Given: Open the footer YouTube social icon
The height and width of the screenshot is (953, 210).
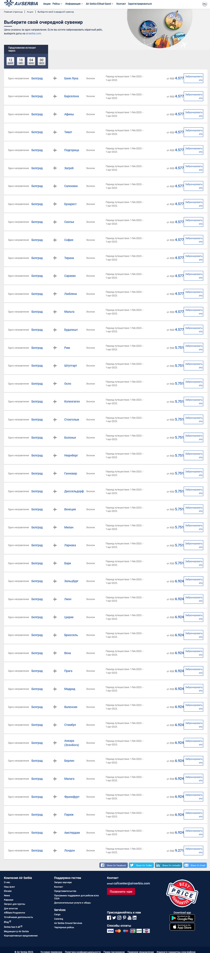Looking at the screenshot, I should (130, 918).
